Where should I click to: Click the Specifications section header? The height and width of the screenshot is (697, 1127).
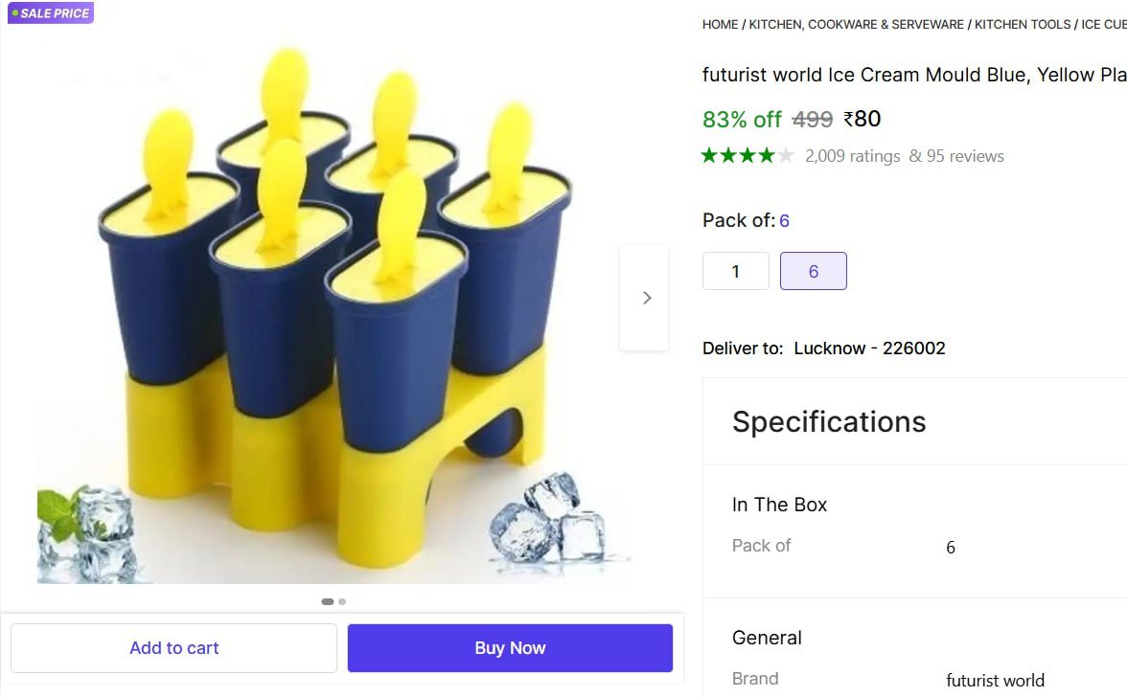pos(829,422)
